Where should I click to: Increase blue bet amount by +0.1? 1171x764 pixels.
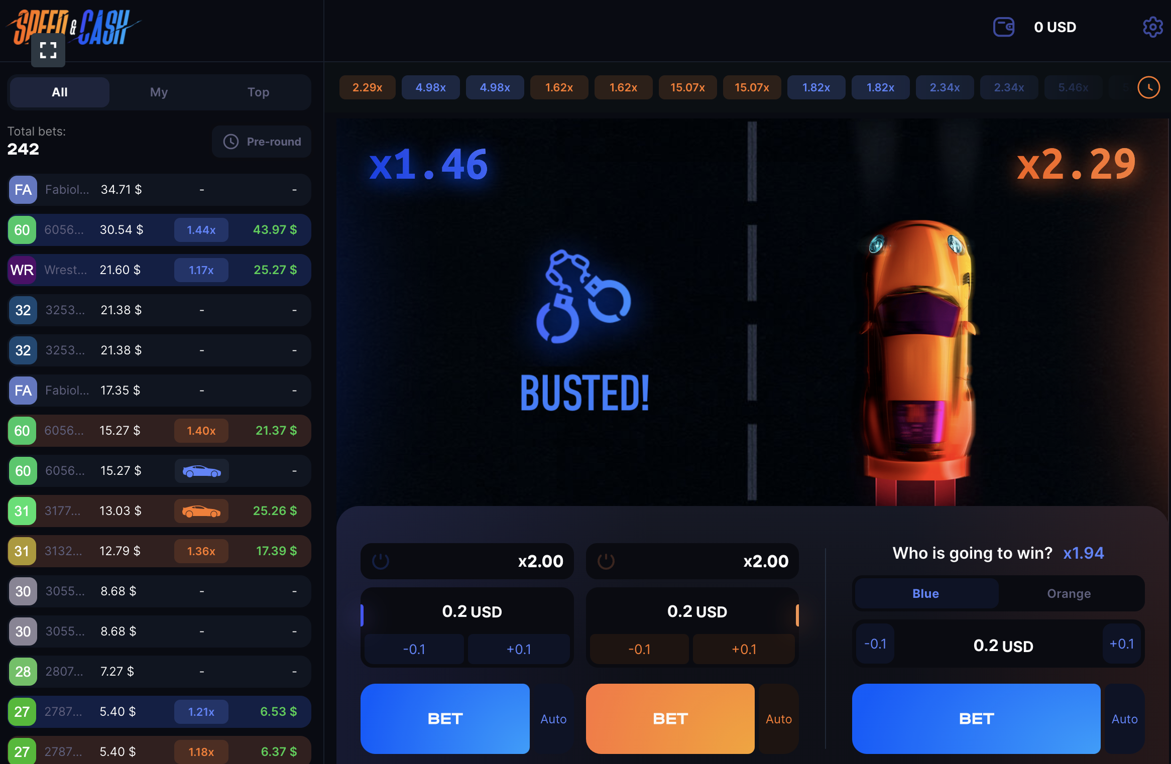coord(519,649)
